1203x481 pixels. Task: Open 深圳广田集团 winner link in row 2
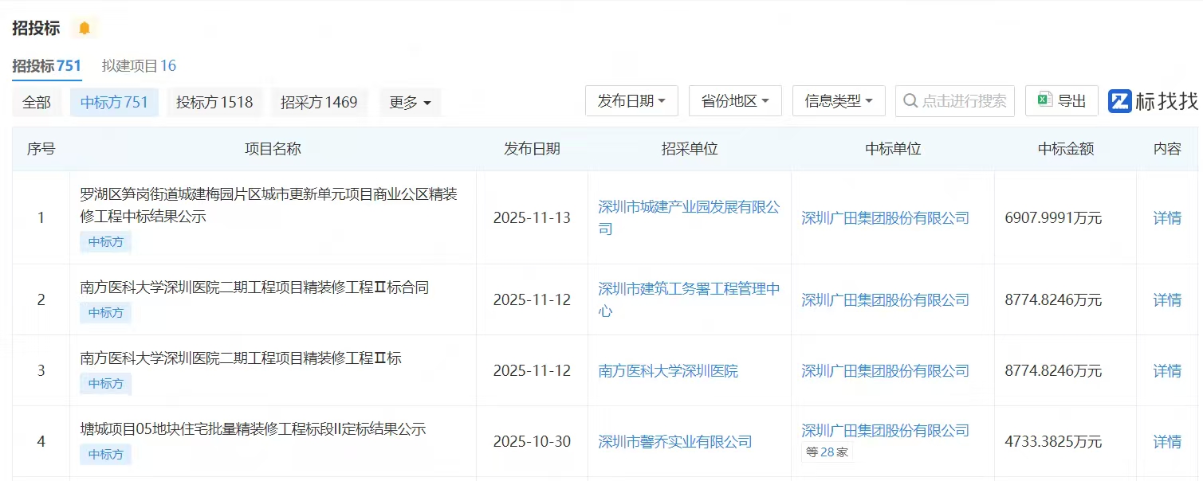[885, 299]
